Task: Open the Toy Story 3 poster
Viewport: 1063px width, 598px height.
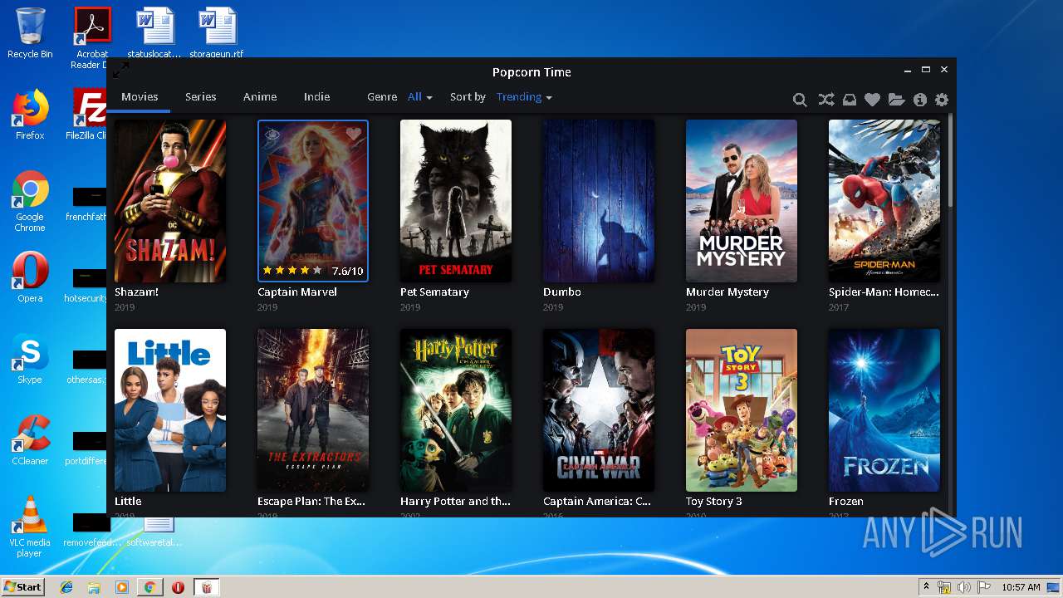Action: 742,410
